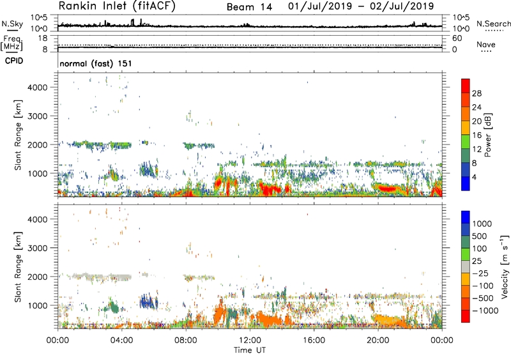Click the 'Velocity [m s-1]' color bar title
Image resolution: width=511 pixels, height=354 pixels.
(505, 266)
